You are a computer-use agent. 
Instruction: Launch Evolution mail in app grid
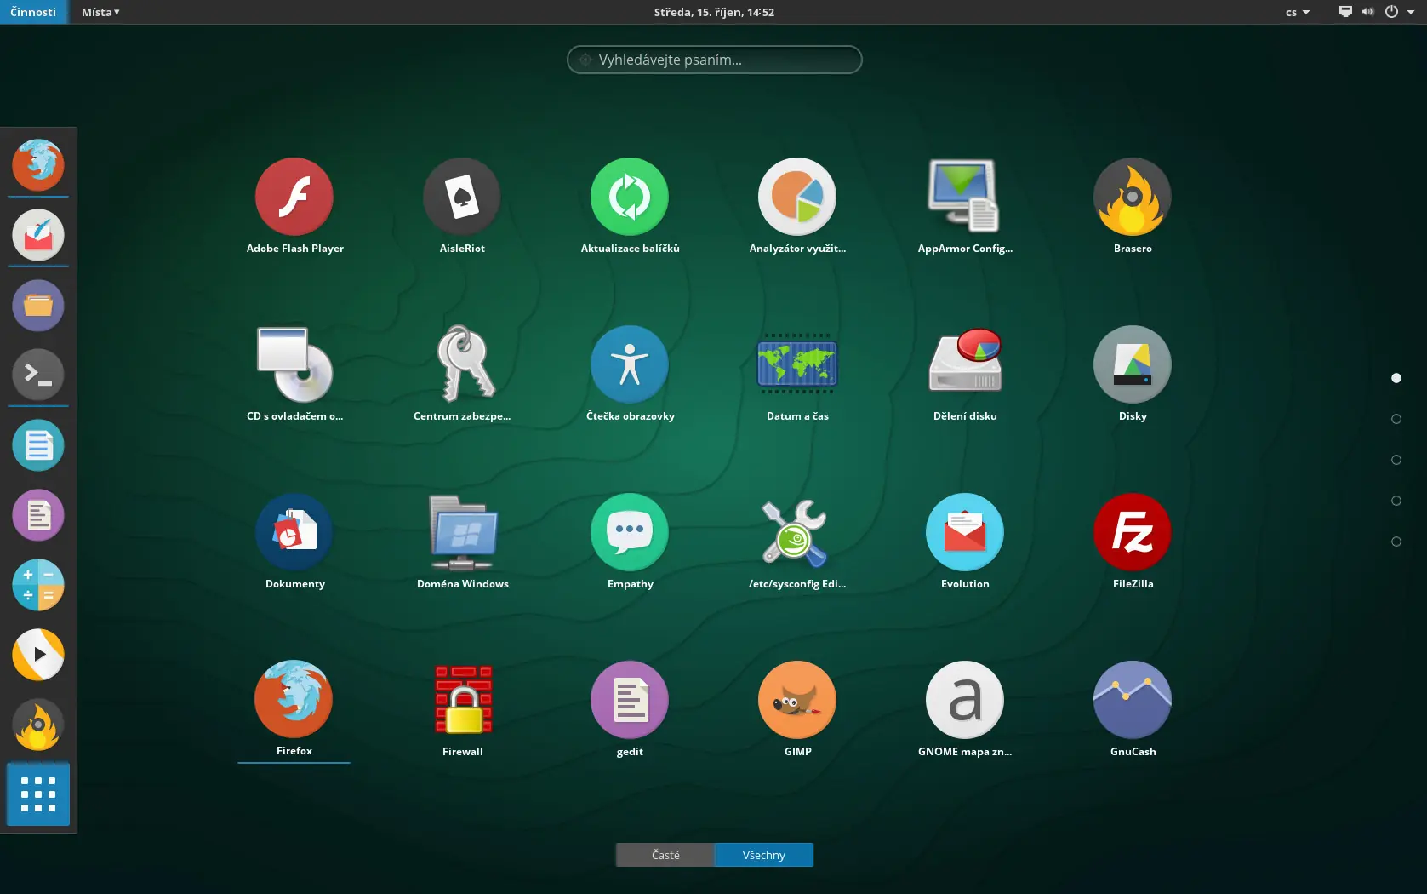(x=965, y=532)
